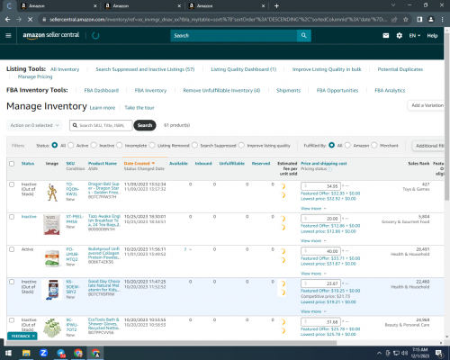Open FBA Dashboard tool link

click(102, 90)
